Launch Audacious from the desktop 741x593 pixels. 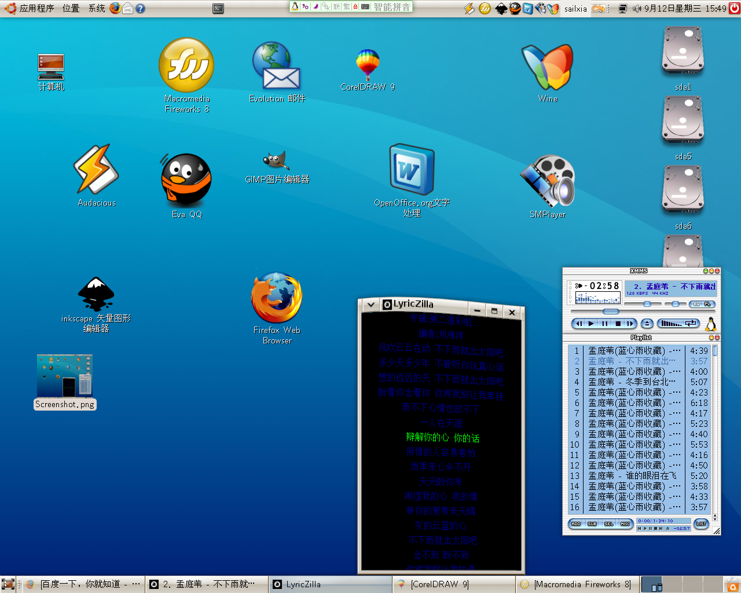point(96,176)
